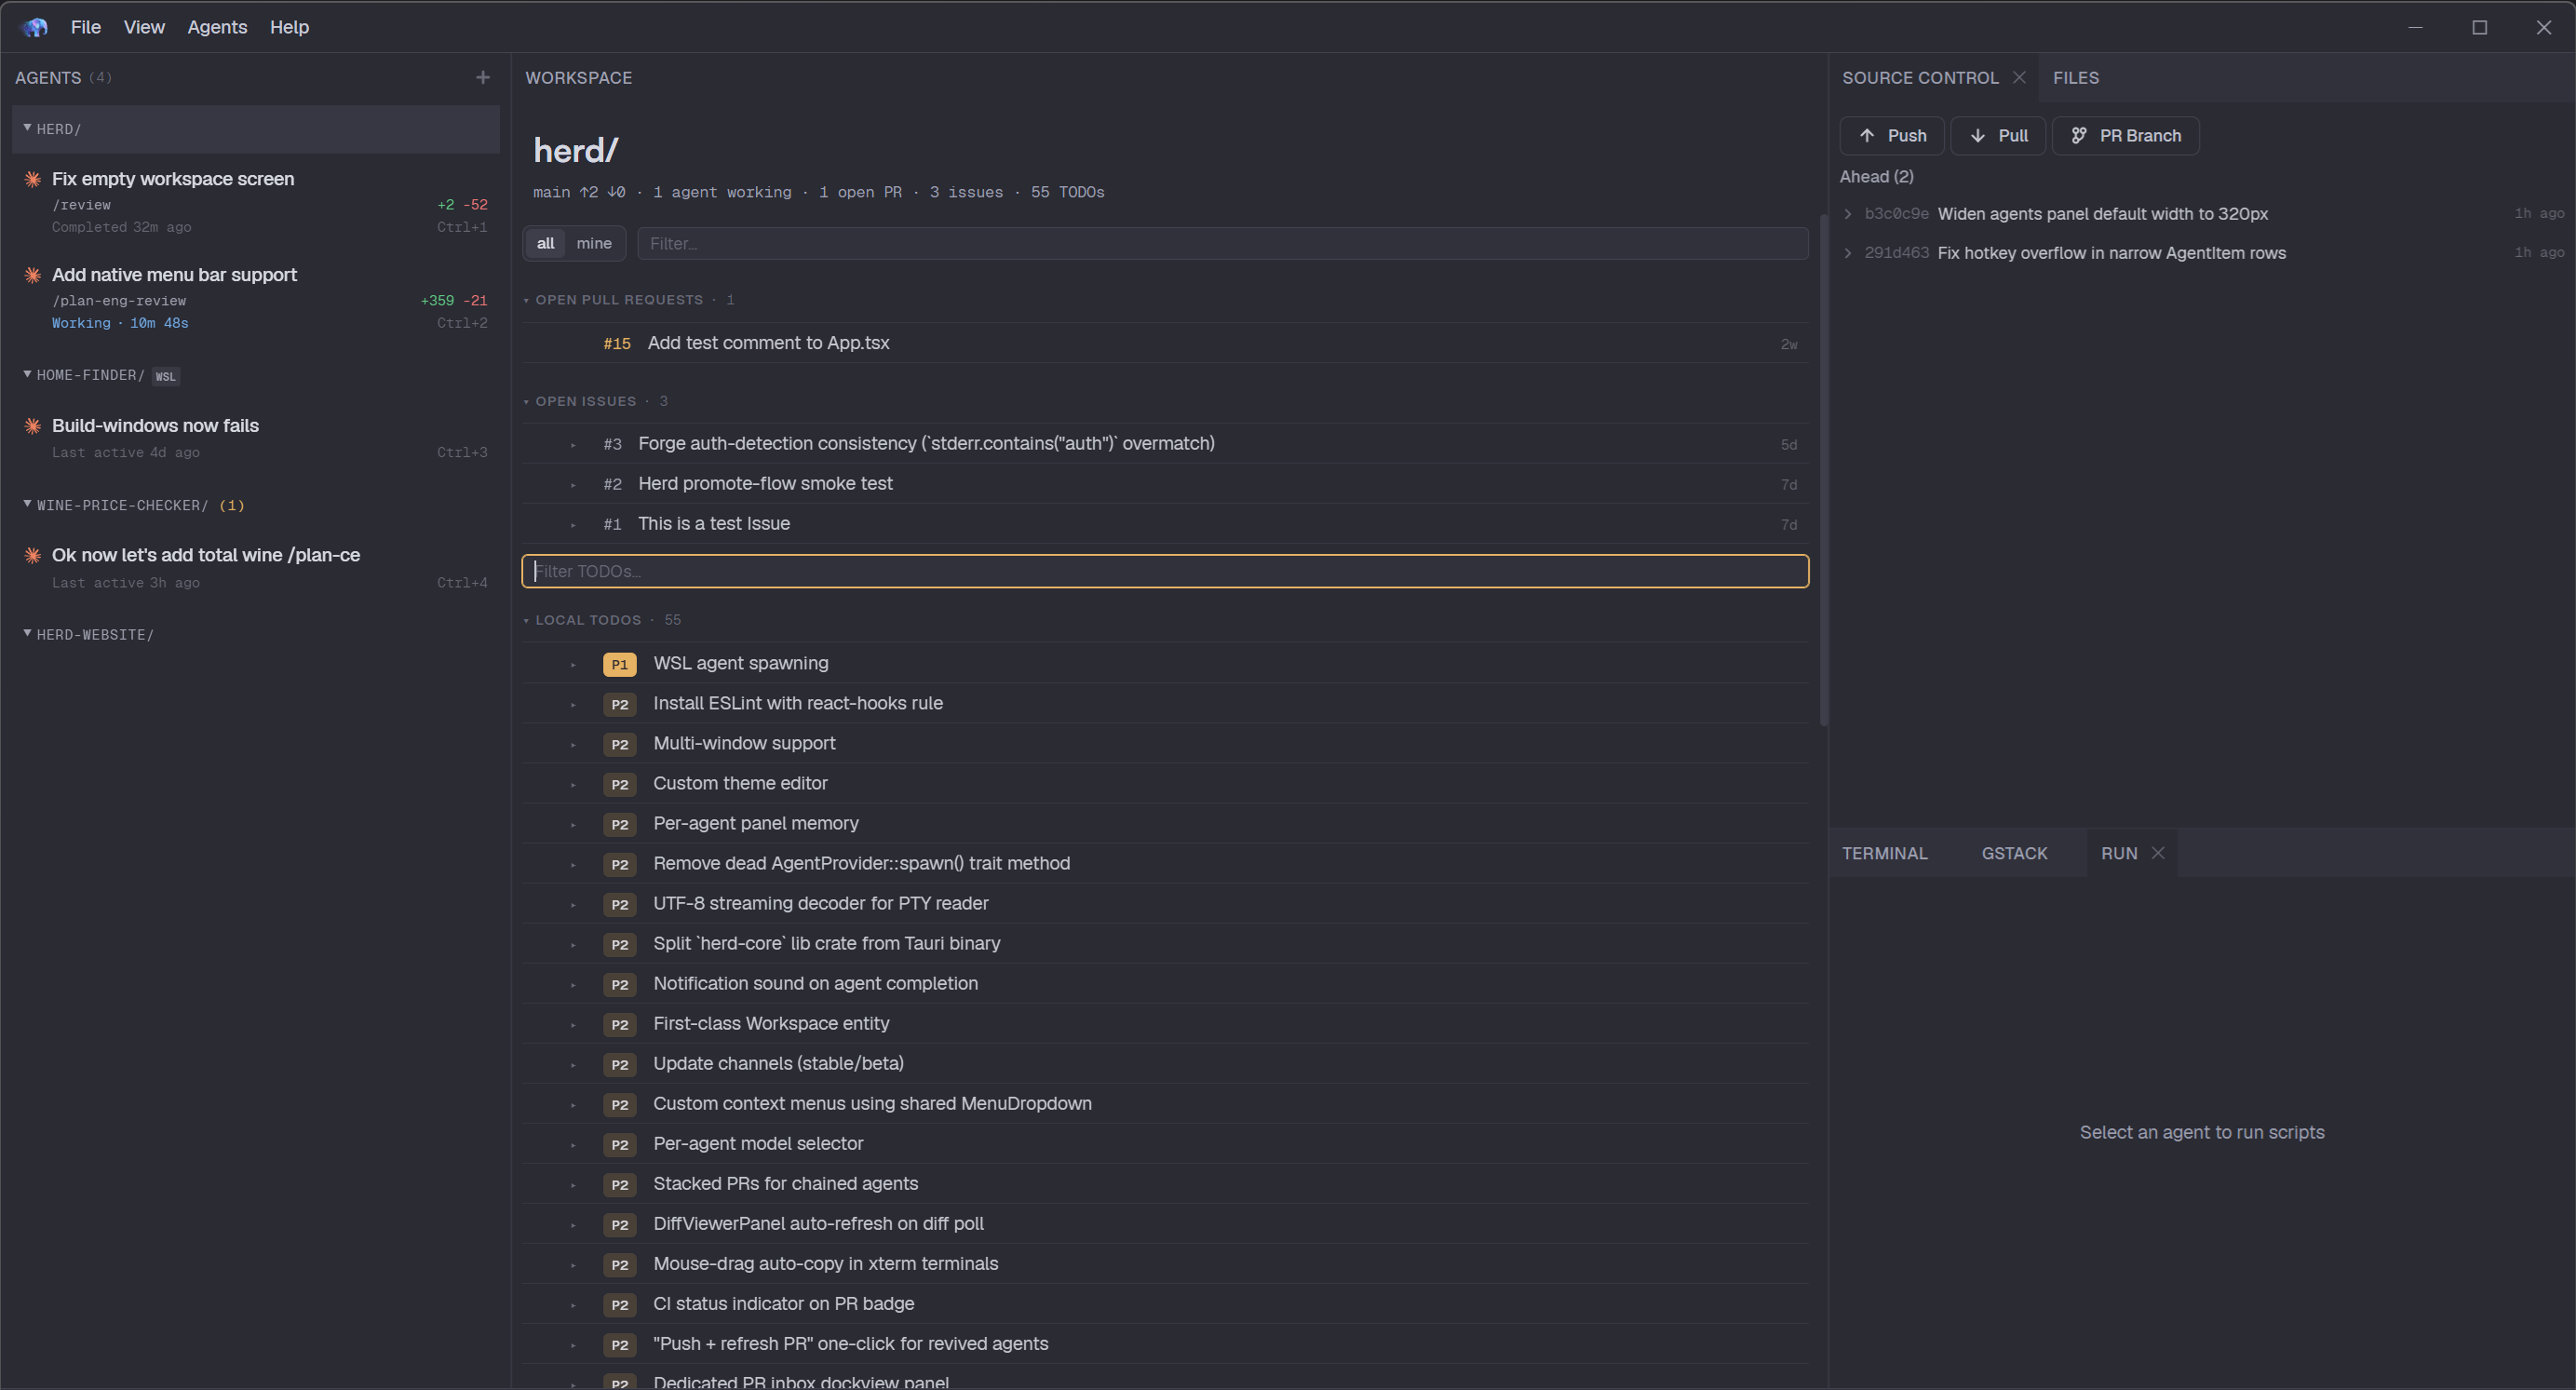Open TODO Mouse-drag auto-copy in xterm terminals

1165,1264
